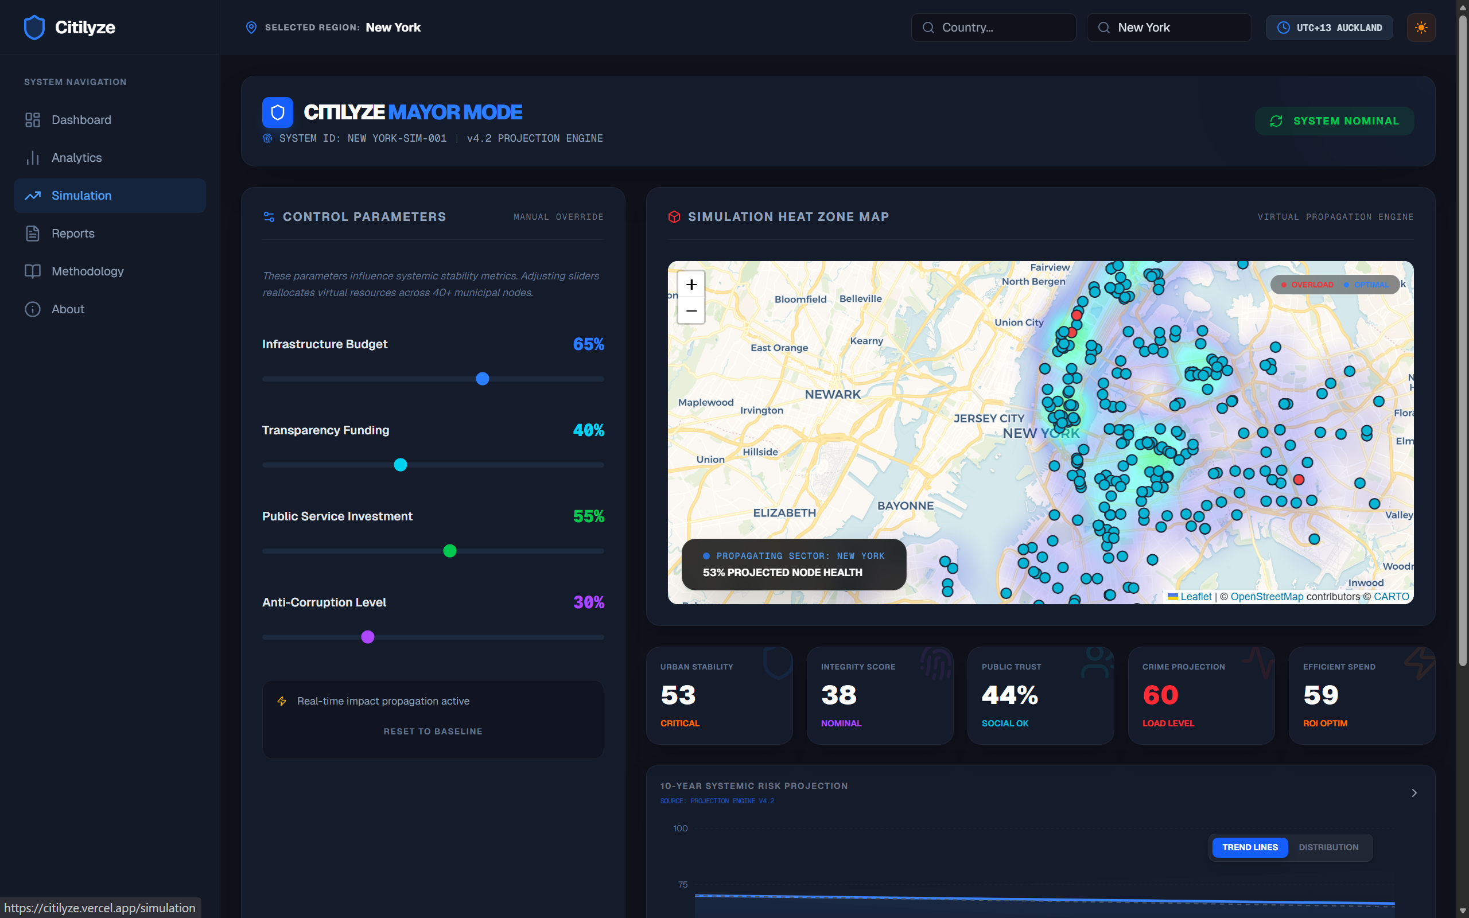The width and height of the screenshot is (1469, 918).
Task: Click the Citilyze shield logo icon
Action: (34, 28)
